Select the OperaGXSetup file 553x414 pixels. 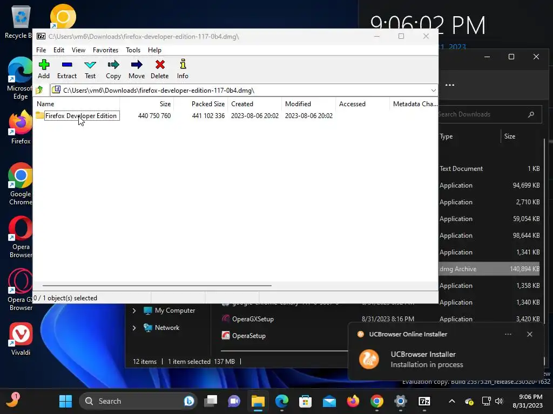247,319
